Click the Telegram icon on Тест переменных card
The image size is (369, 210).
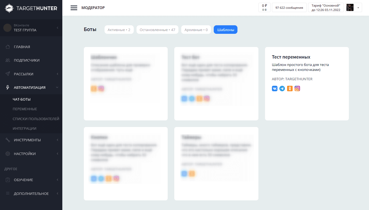[x=282, y=89]
